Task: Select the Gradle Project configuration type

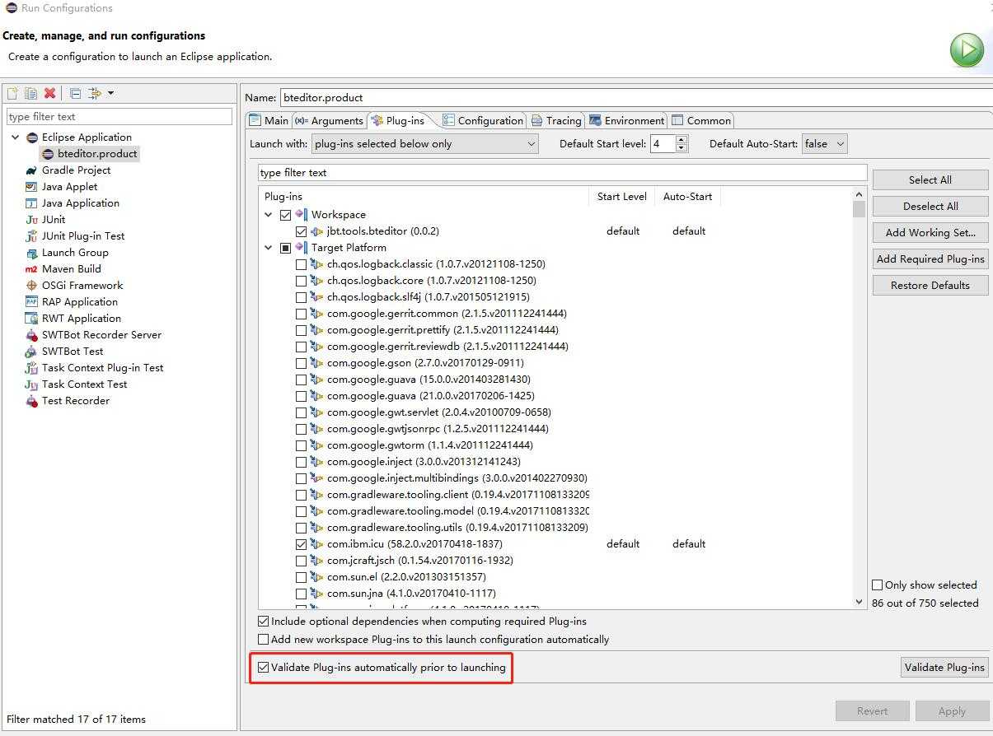Action: point(76,170)
